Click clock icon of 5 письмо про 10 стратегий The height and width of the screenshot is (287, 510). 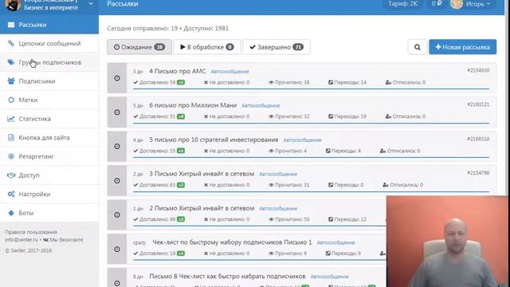117,147
